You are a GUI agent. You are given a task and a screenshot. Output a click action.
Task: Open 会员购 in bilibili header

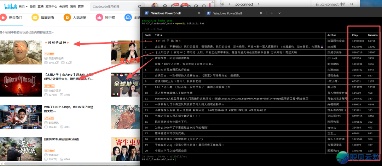(x=63, y=7)
